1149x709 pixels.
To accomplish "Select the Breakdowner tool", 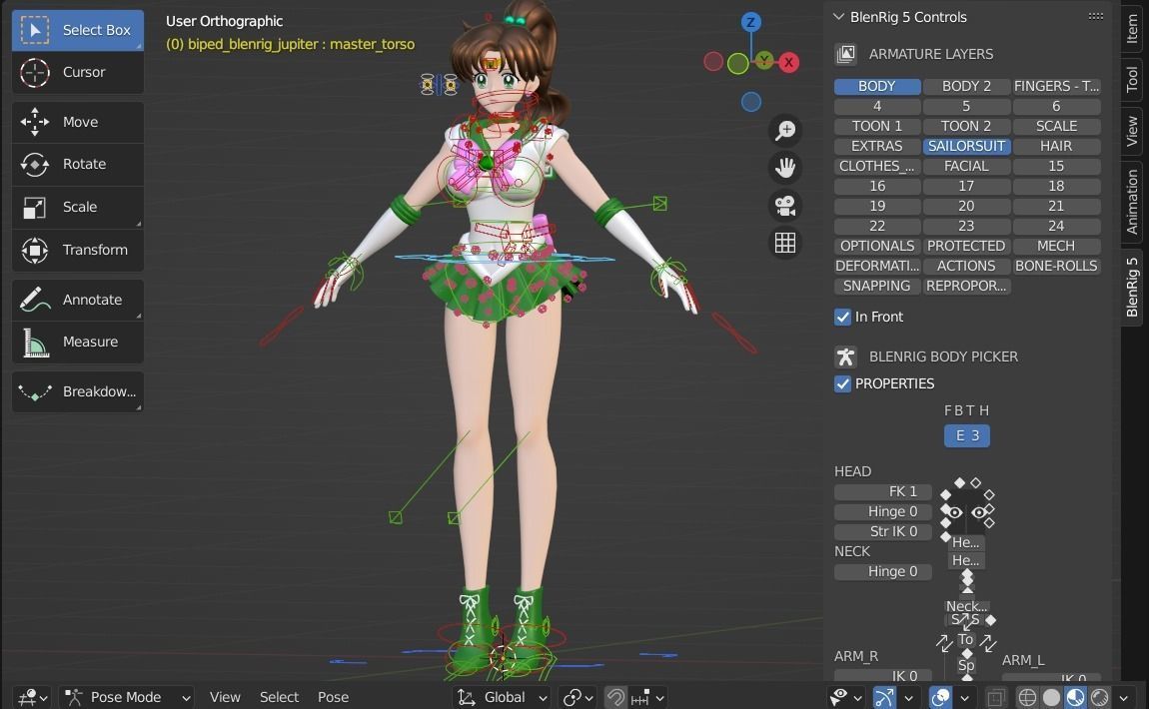I will [78, 391].
